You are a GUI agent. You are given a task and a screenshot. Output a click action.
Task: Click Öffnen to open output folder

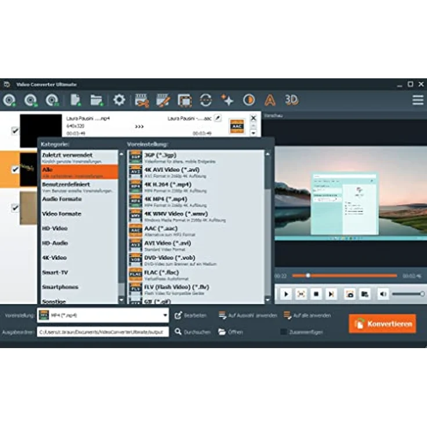[x=230, y=332]
